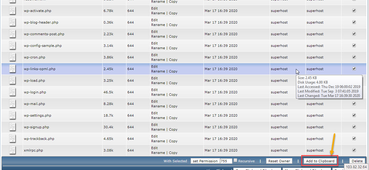Select the file icon next to wp-settings.php
Screen dimensions: 369x170
13,115
